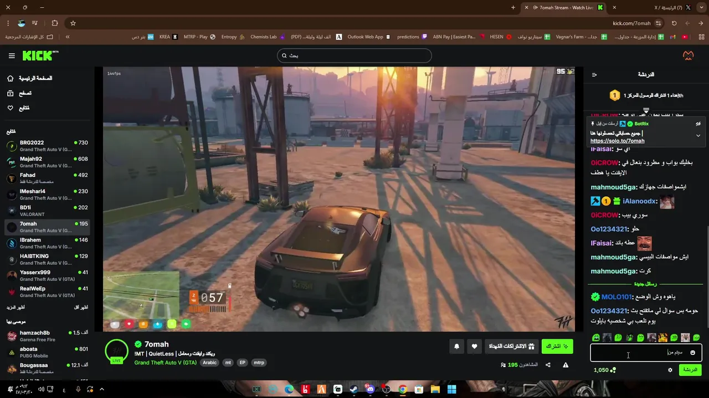The image size is (709, 398).
Task: Click iAlanoodx username in chat
Action: (x=640, y=202)
